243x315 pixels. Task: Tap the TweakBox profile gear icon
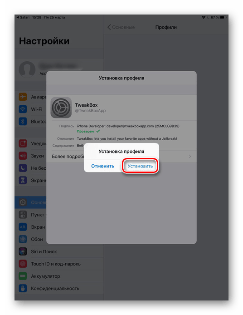tap(61, 108)
